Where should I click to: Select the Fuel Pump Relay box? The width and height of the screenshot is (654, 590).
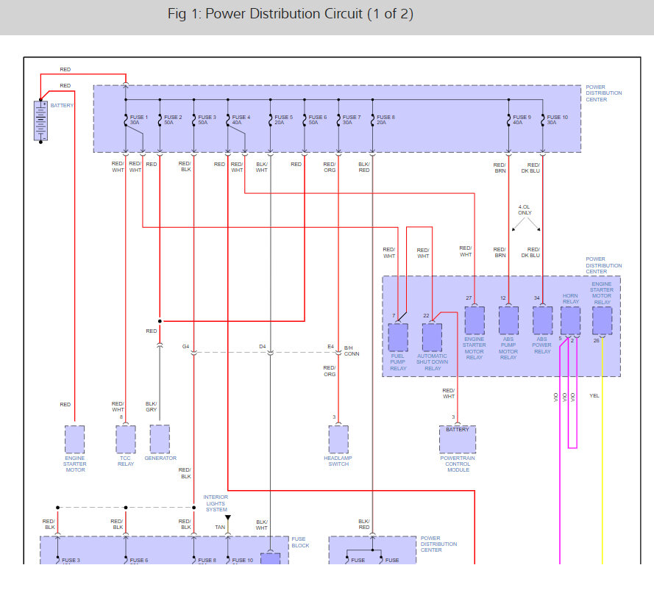[398, 337]
